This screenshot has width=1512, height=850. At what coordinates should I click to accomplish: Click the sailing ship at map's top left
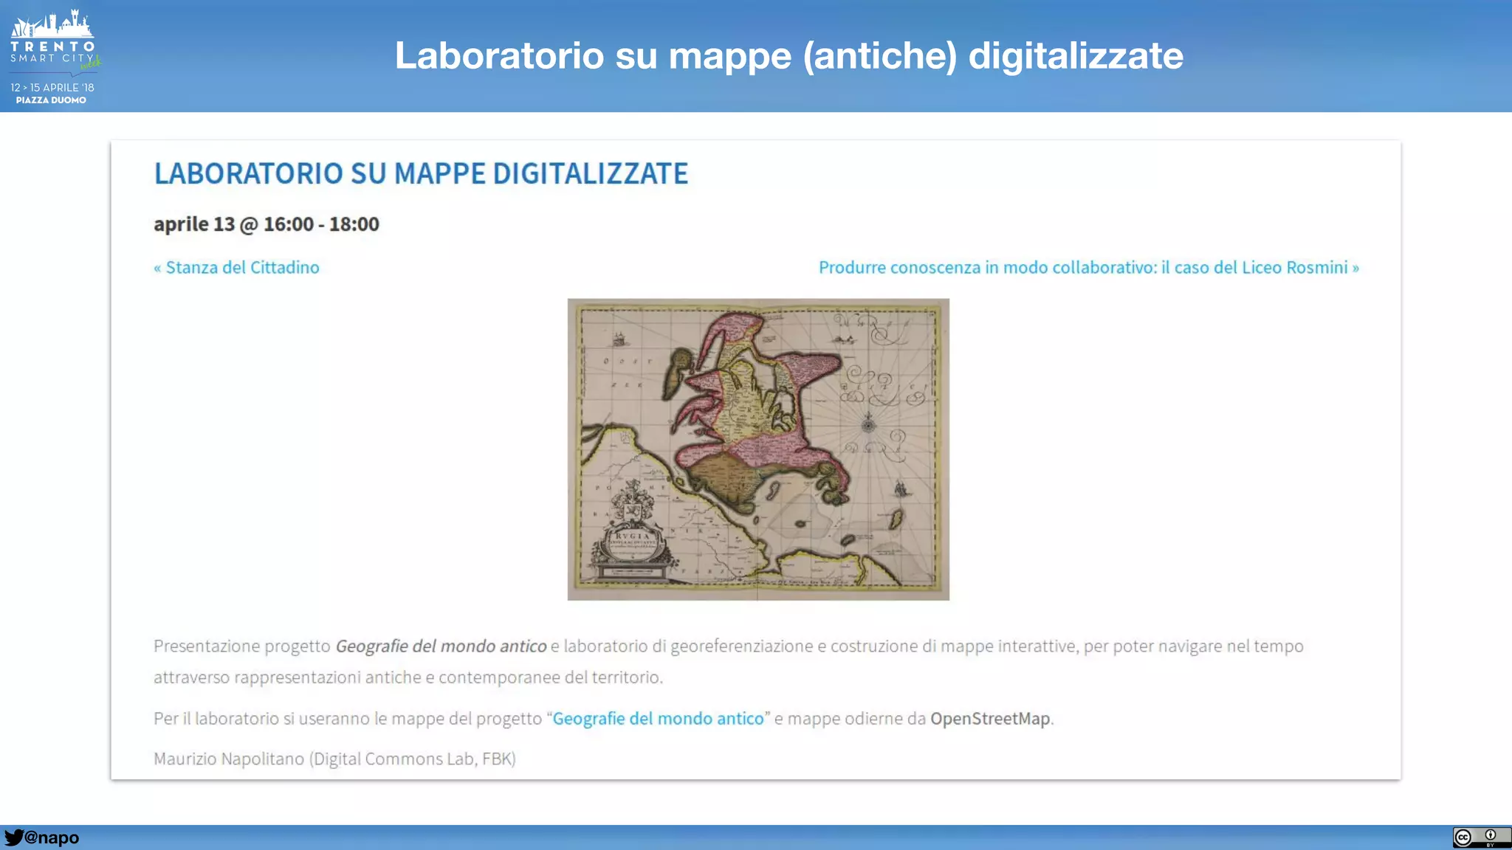(619, 339)
